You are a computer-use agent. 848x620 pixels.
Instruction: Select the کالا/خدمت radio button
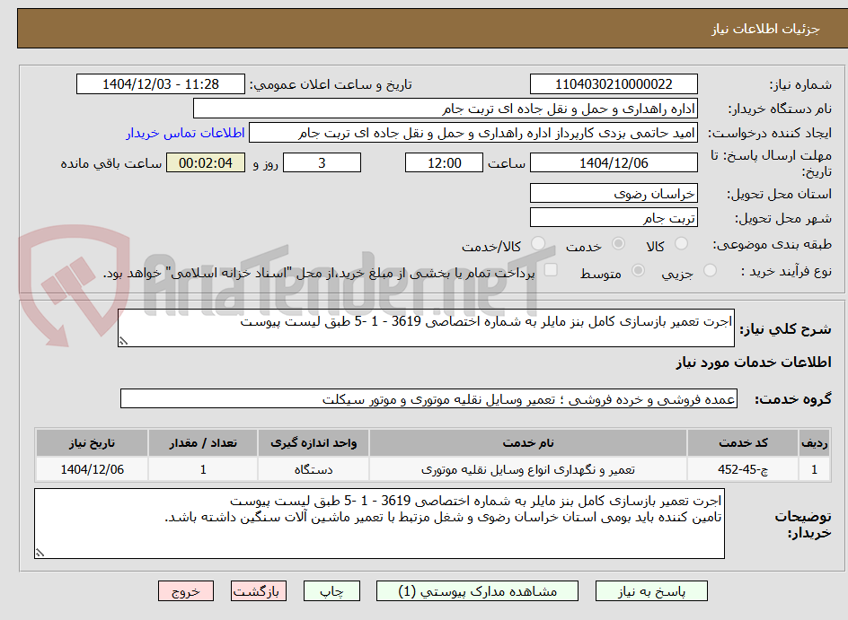pos(538,244)
